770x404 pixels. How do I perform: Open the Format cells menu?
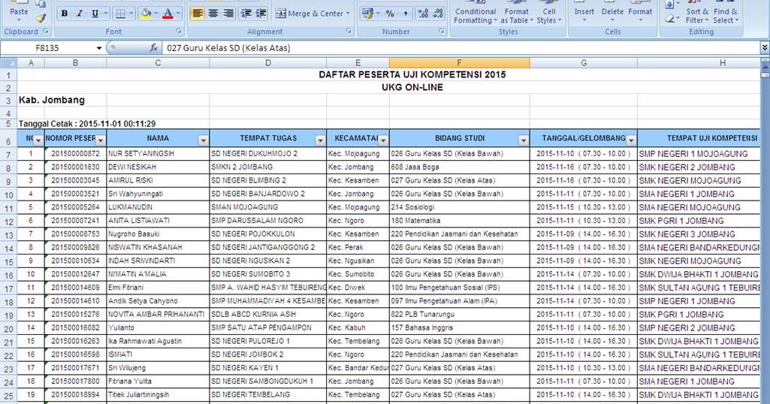(640, 14)
